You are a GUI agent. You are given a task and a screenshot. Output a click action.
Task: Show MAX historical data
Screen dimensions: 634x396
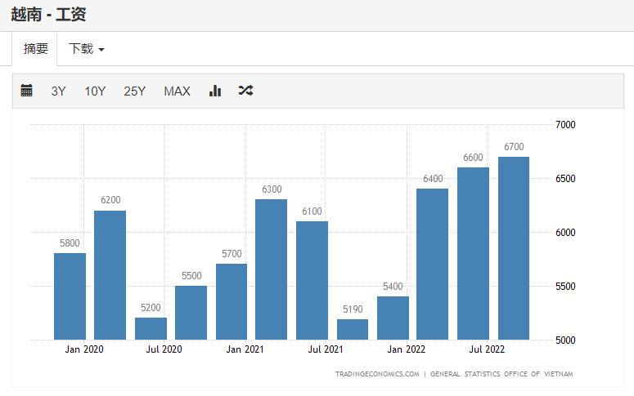point(177,91)
